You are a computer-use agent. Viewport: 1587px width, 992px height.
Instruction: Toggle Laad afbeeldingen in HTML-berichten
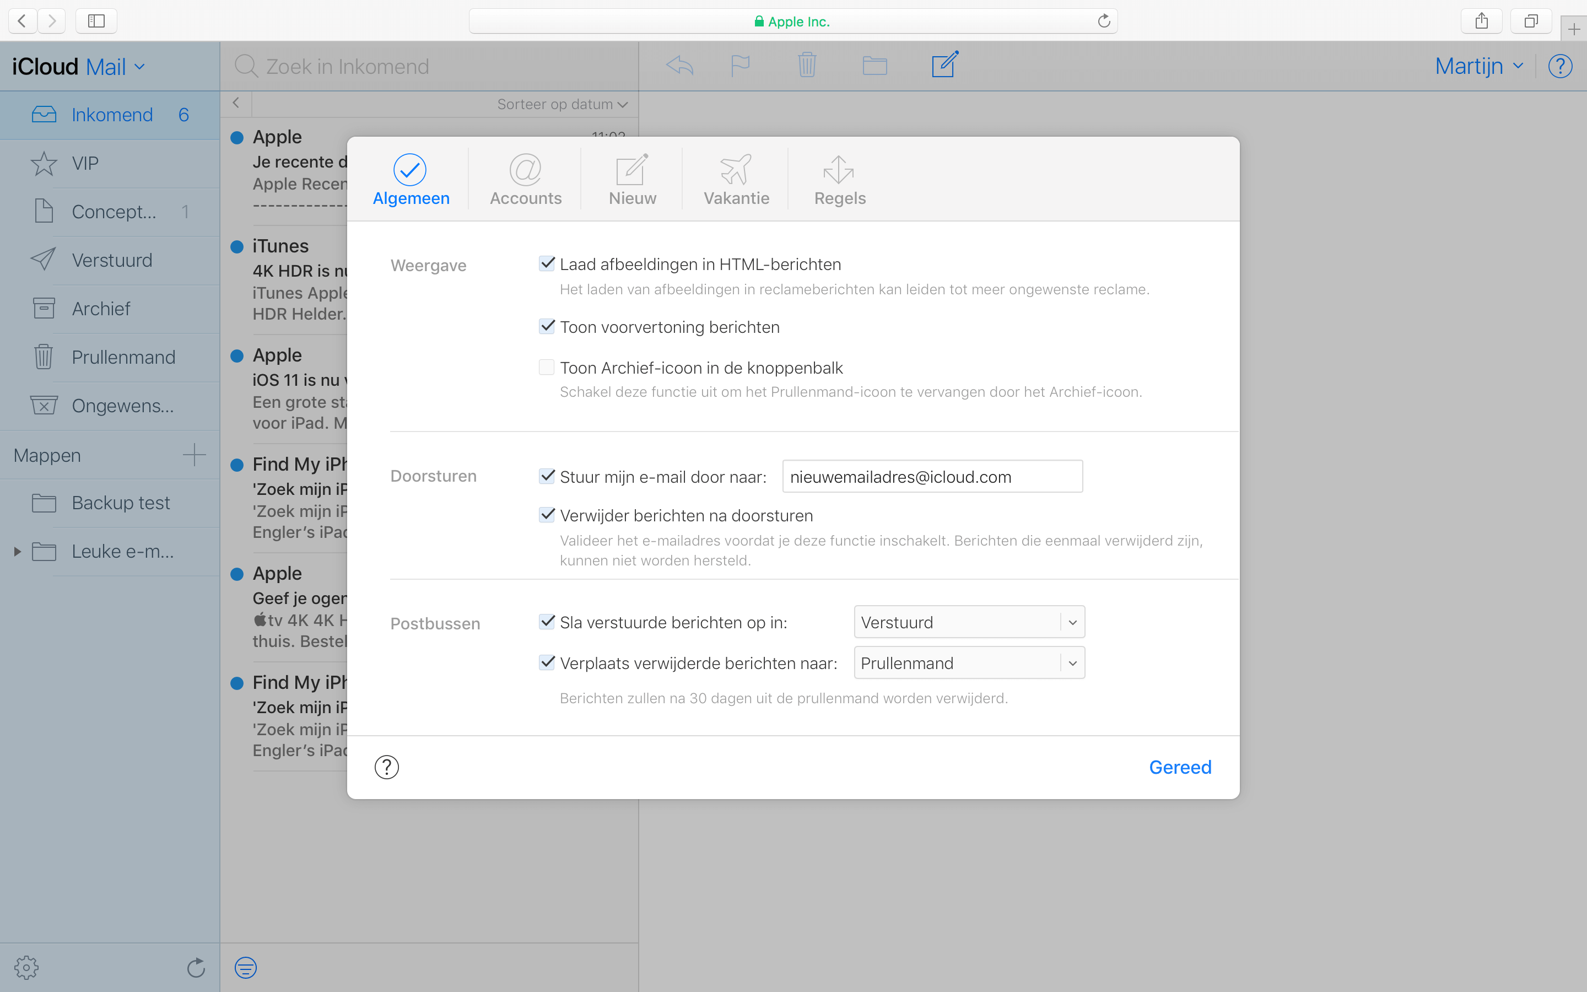547,264
